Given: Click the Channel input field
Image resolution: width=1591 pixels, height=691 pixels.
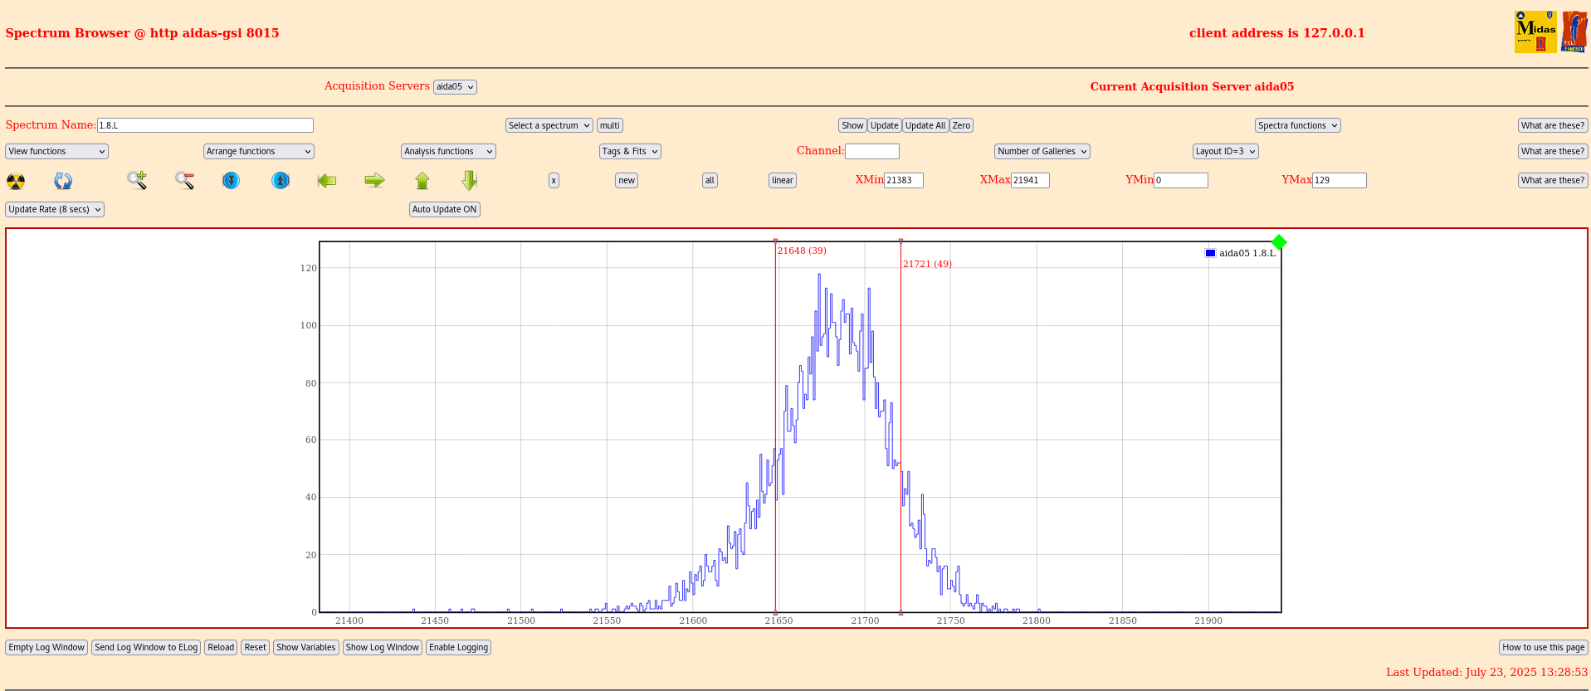Looking at the screenshot, I should click(872, 151).
